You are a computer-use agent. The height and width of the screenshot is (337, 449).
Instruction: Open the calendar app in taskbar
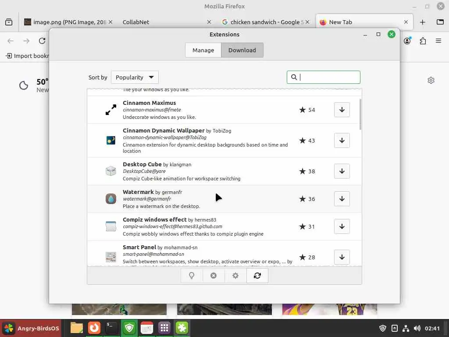coord(146,328)
